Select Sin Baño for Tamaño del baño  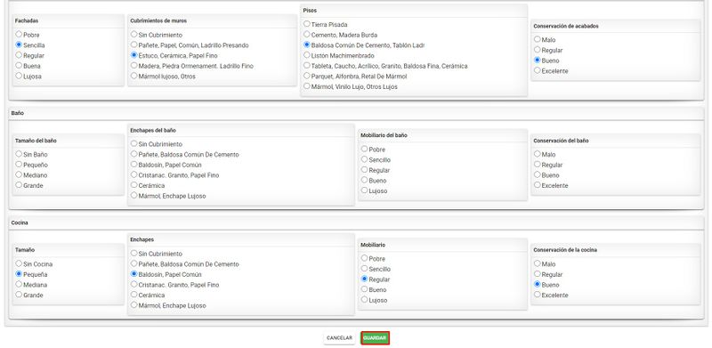pos(19,154)
